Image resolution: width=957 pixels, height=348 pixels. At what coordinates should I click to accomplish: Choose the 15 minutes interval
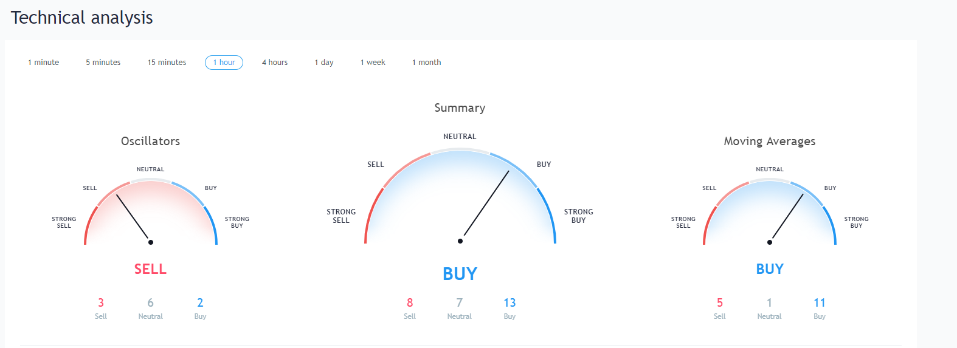[167, 63]
